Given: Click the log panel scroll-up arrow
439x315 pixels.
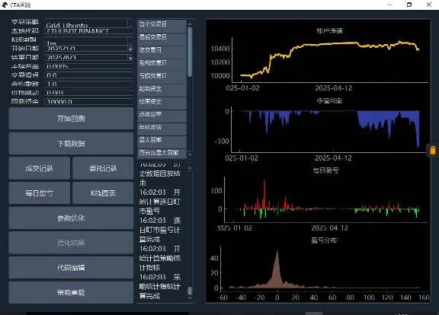Looking at the screenshot, I should click(x=190, y=168).
